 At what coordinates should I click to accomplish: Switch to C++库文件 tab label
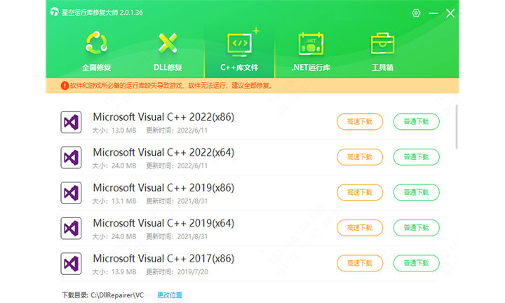click(239, 67)
